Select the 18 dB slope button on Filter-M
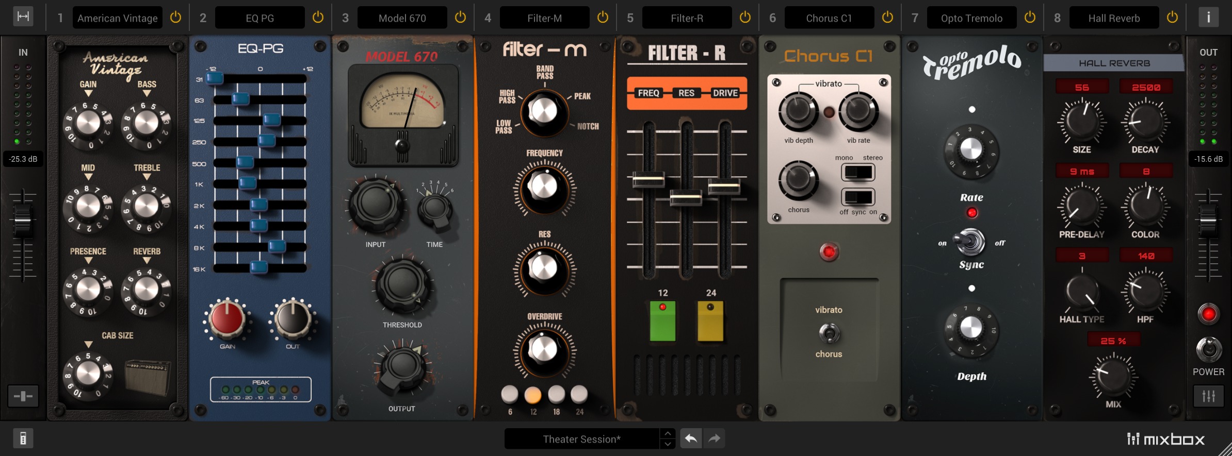 tap(556, 395)
